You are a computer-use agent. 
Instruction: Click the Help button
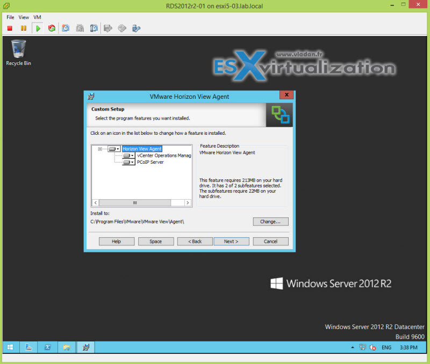coord(117,241)
